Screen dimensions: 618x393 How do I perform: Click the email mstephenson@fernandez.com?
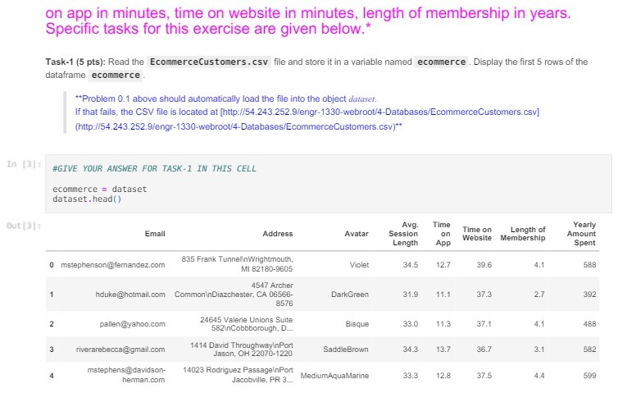pyautogui.click(x=113, y=265)
